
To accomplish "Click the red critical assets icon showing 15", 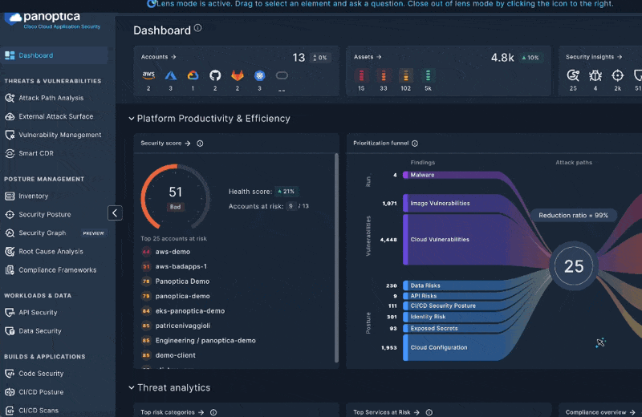I will (x=361, y=75).
